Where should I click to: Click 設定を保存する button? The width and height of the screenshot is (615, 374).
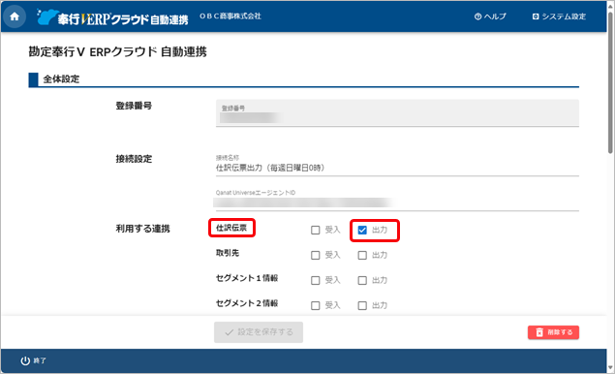point(258,332)
